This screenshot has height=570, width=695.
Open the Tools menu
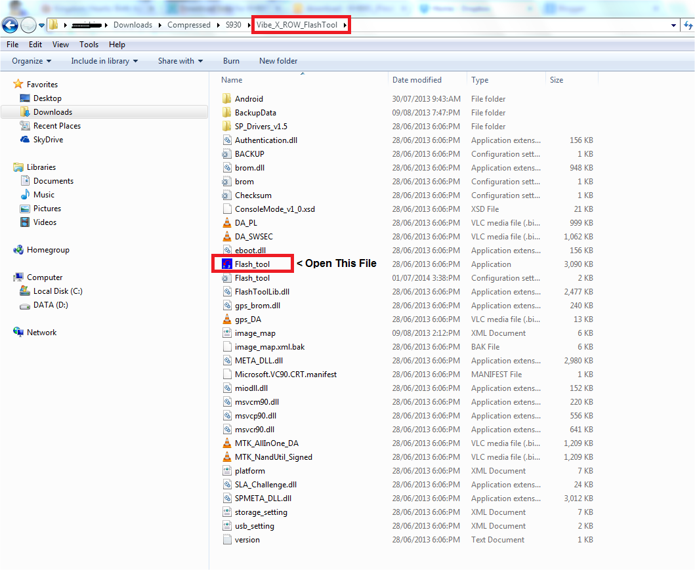[x=89, y=45]
